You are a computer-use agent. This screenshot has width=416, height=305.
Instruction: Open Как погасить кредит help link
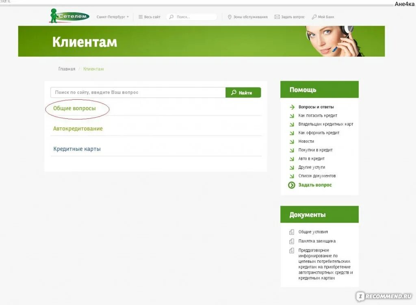(x=318, y=116)
